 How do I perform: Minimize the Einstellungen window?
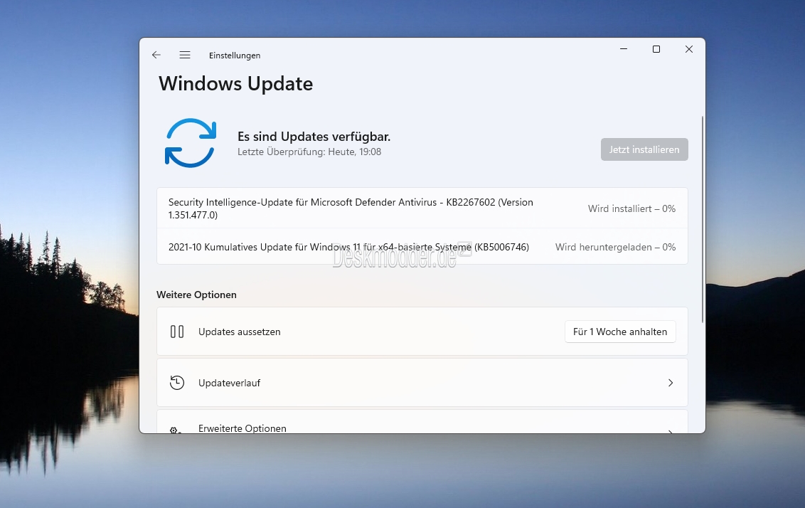click(x=624, y=49)
